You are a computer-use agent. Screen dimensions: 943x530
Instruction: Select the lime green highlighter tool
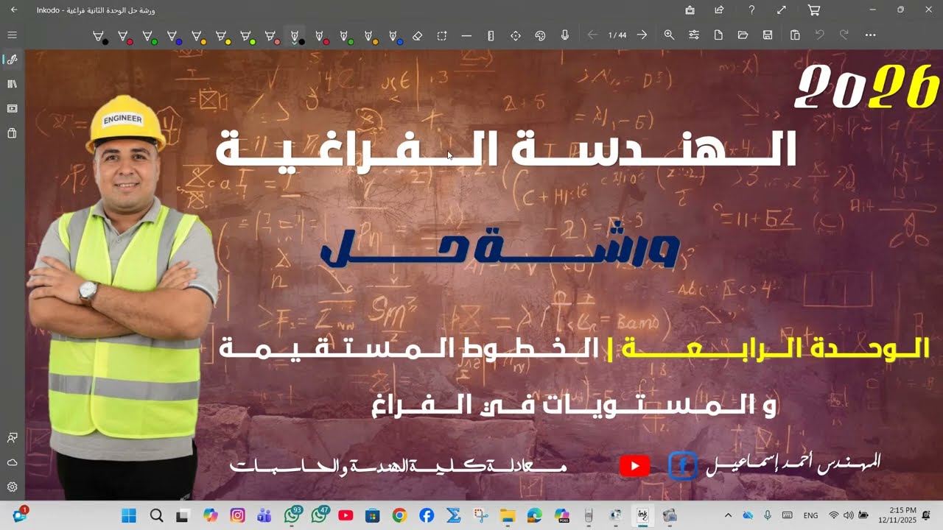coord(247,36)
